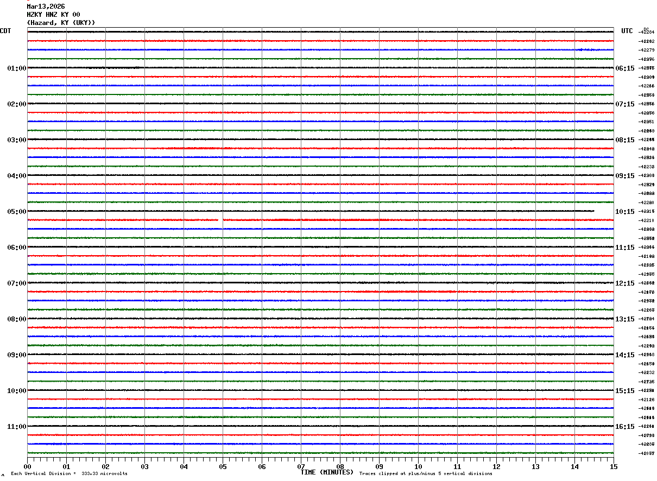Select the 07:00 CDT time label
The image size is (657, 481).
click(x=17, y=283)
